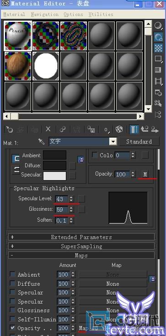Viewport: 166px width, 336px height.
Task: Click the Specular Level value field
Action: coord(62,199)
